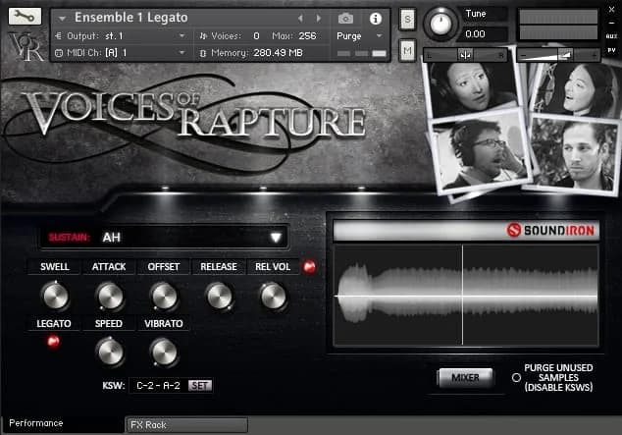Click the Soundiron logo
Screen dimensions: 622x435
point(551,230)
